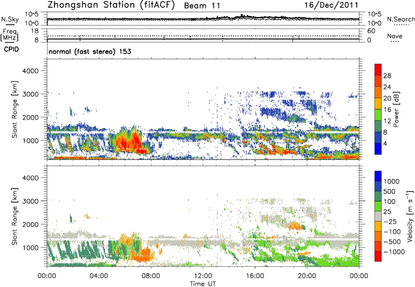Click power colorbar label '20'
The height and width of the screenshot is (287, 415).
tap(387, 98)
